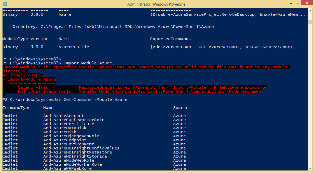Viewport: 315px width, 173px height.
Task: Click the 'Import-Module Azure' command line
Action: click(57, 63)
